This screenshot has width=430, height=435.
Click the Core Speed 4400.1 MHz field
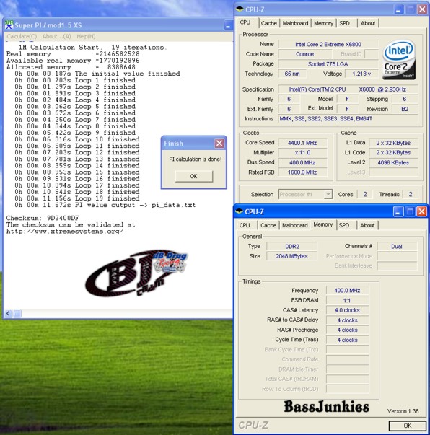tap(302, 143)
